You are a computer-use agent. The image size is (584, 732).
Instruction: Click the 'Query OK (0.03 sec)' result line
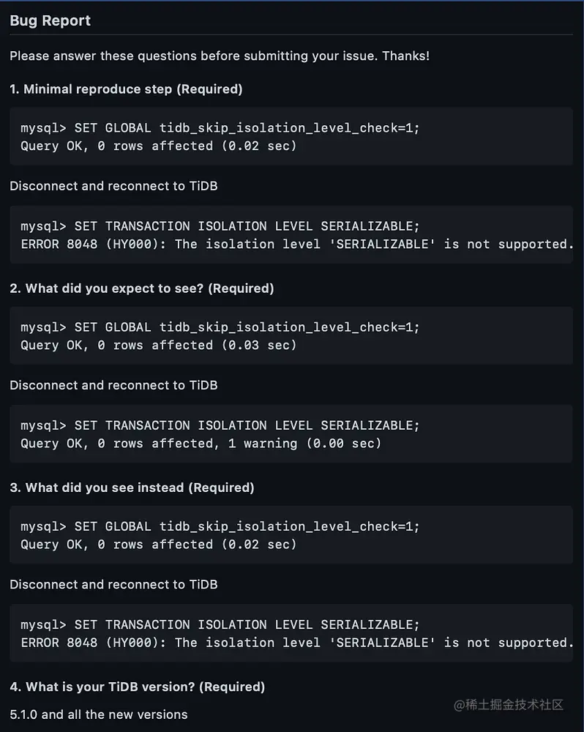[159, 345]
